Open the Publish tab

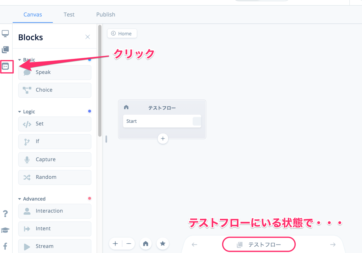106,14
